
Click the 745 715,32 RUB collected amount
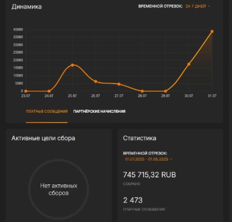[149, 175]
